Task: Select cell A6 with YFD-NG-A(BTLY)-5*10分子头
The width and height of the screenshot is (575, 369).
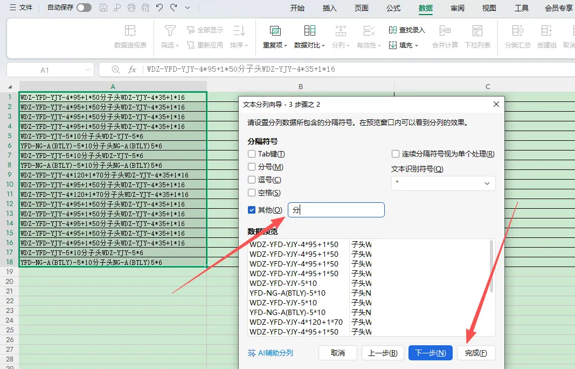Action: pos(113,146)
